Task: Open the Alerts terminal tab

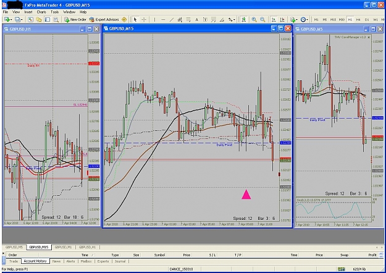Action: (x=70, y=261)
